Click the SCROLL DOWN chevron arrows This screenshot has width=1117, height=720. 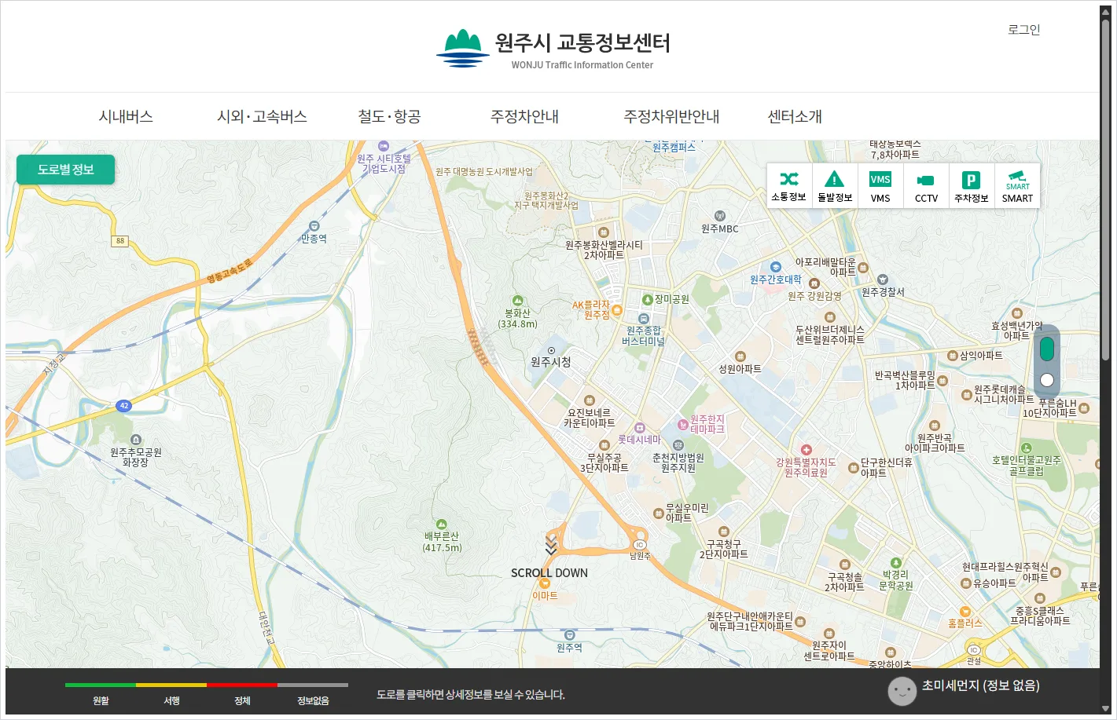pos(551,544)
